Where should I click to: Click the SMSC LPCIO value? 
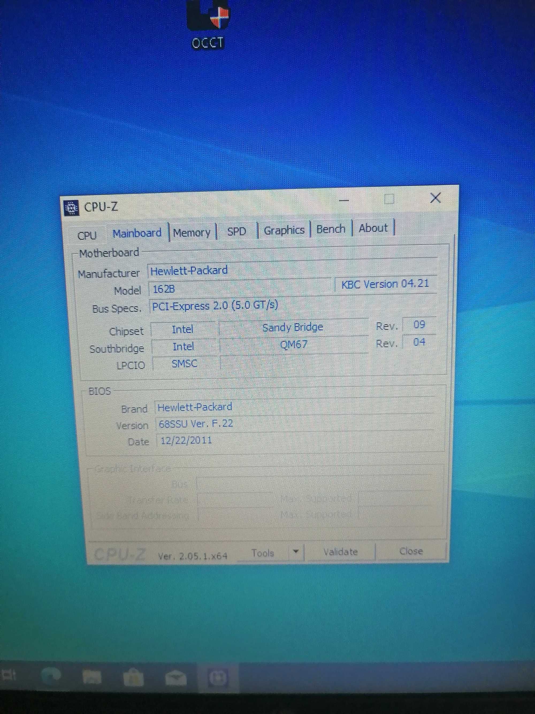(x=185, y=364)
